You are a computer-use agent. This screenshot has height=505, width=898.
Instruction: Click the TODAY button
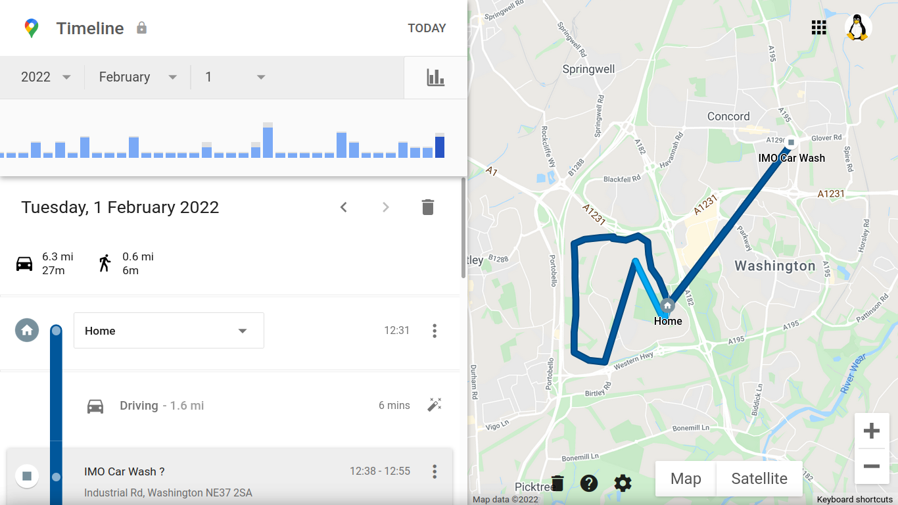(427, 28)
